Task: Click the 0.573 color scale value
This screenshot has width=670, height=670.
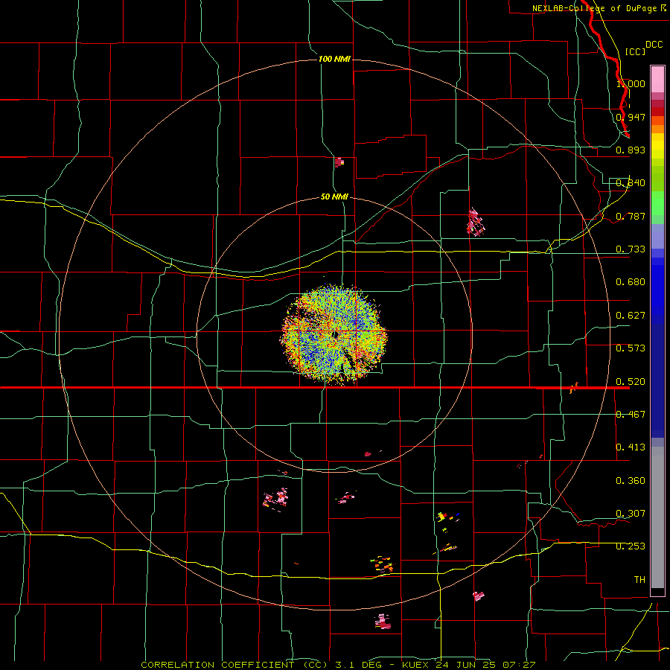Action: 631,348
